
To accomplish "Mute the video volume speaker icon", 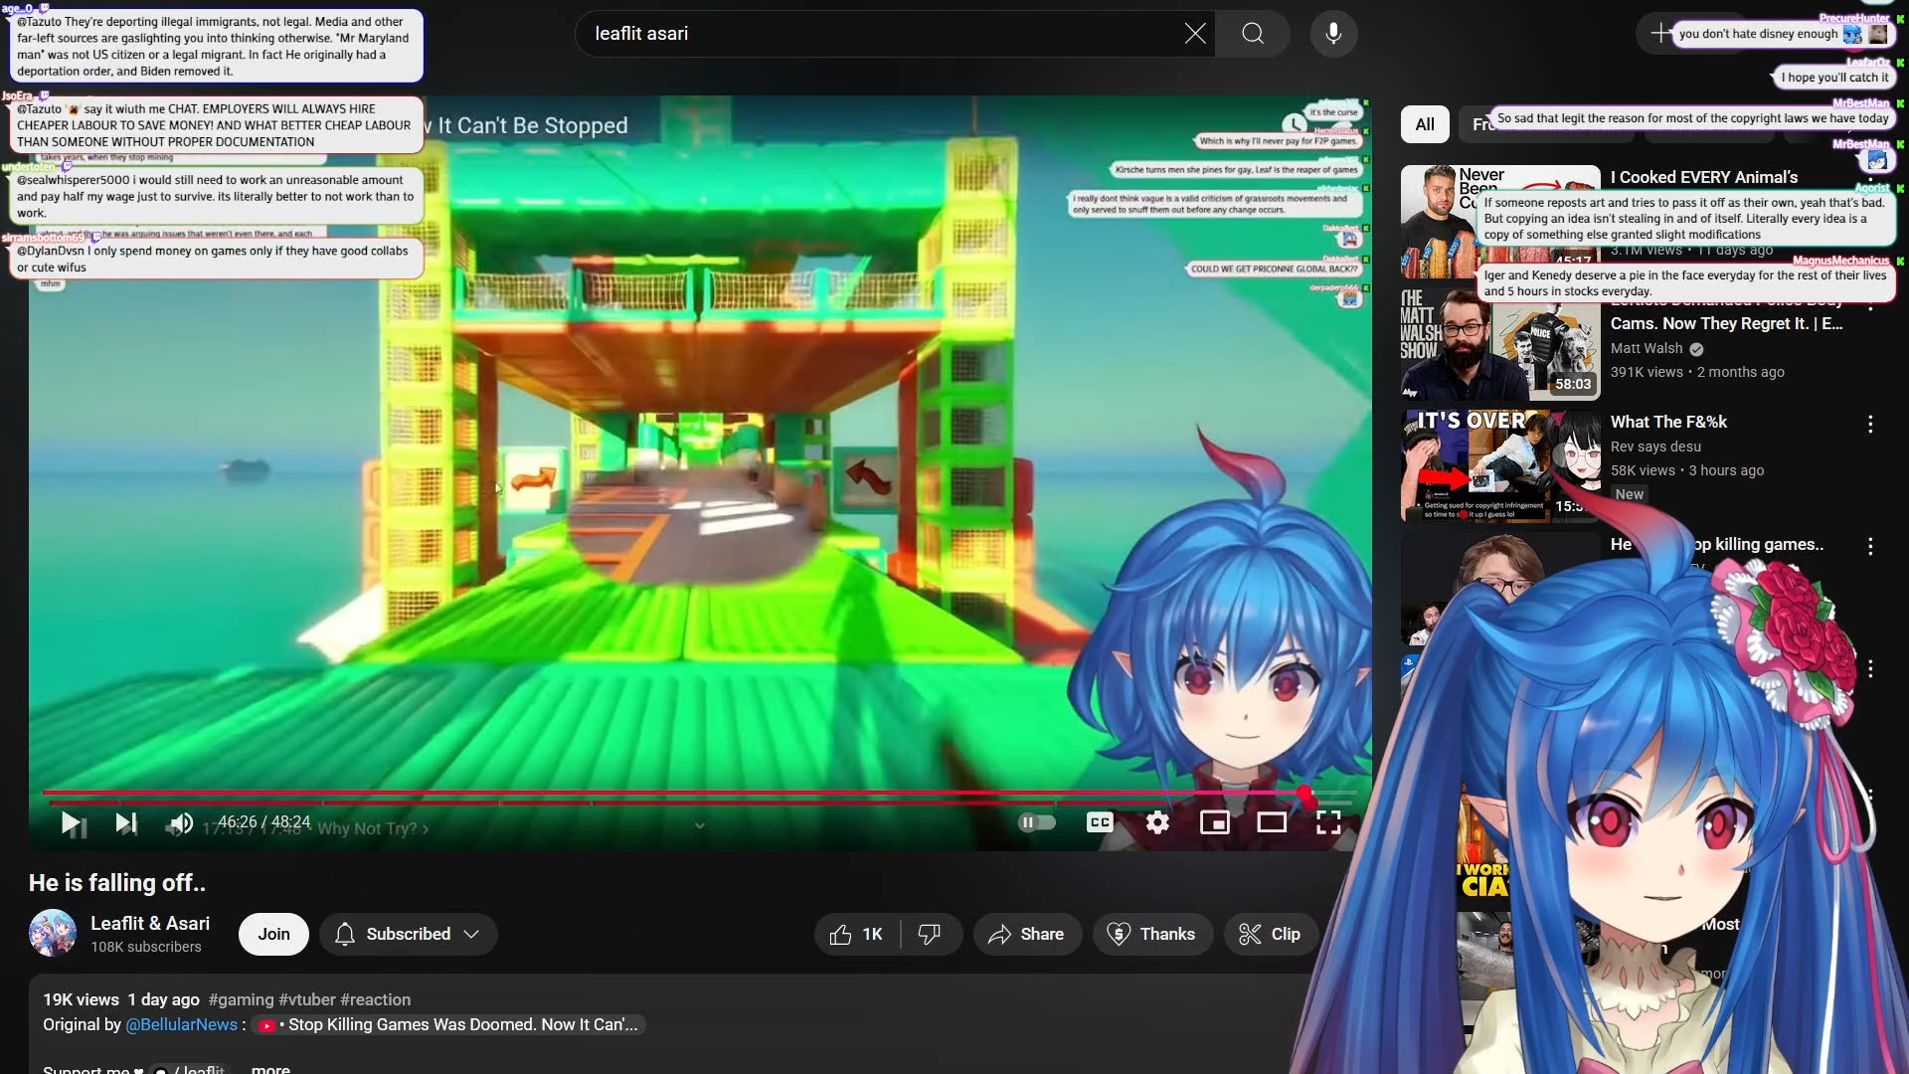I will pyautogui.click(x=180, y=823).
